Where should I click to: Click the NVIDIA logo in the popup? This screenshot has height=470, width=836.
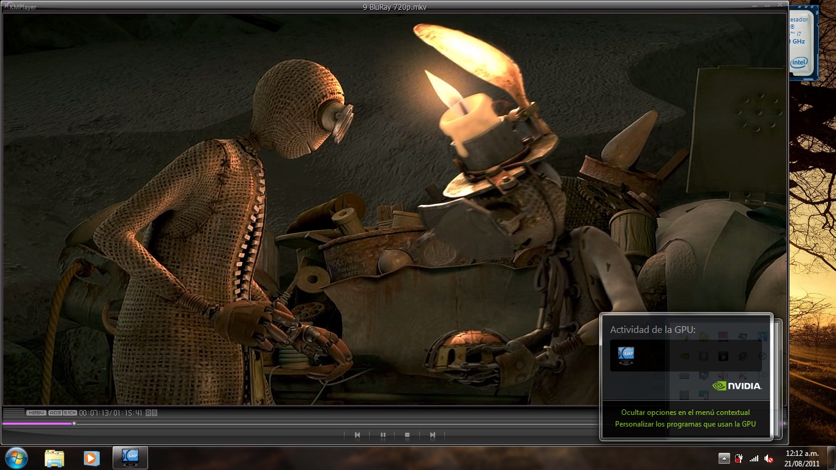737,386
